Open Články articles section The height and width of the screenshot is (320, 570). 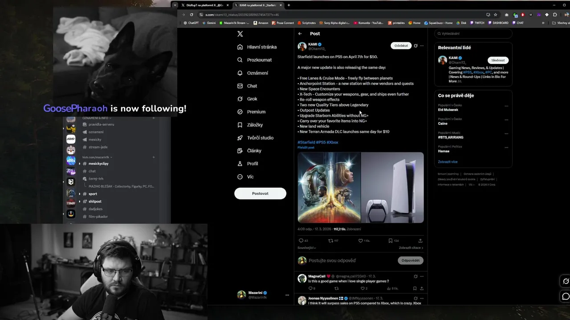point(249,151)
